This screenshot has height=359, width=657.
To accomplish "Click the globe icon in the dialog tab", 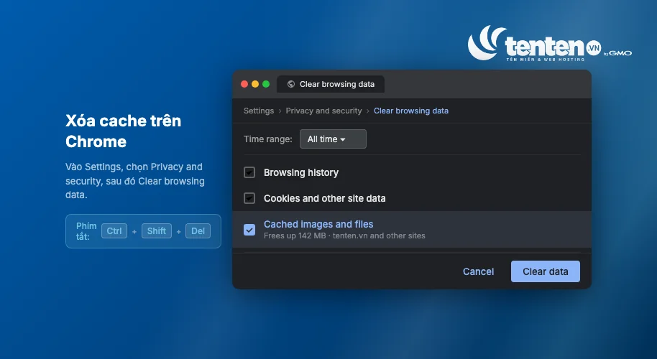I will pos(291,84).
